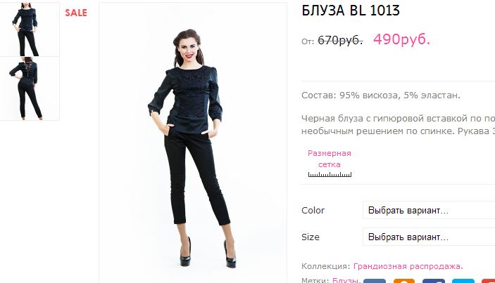Open the Блузы tag link
This screenshot has height=283, width=495.
coord(345,280)
